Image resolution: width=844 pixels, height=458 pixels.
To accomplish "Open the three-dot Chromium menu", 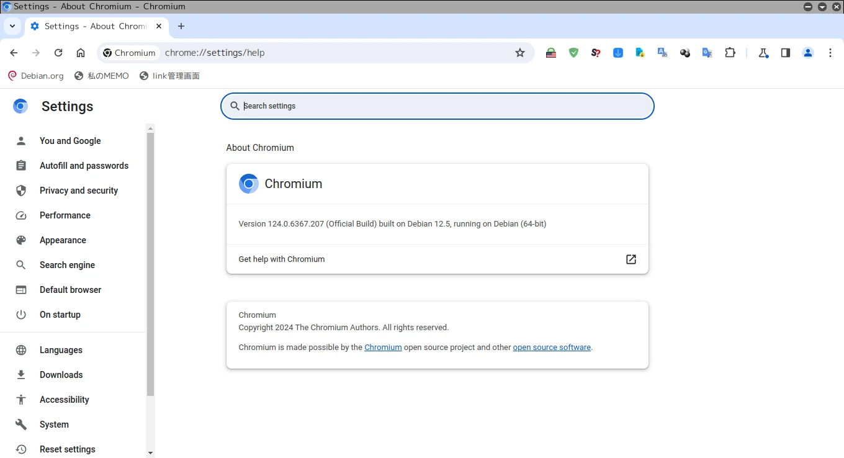I will click(830, 53).
